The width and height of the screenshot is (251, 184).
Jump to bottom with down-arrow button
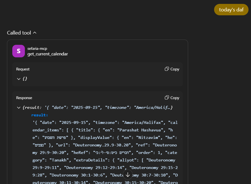[x=128, y=175]
